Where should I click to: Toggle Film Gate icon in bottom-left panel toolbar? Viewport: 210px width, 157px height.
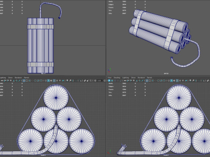27,81
